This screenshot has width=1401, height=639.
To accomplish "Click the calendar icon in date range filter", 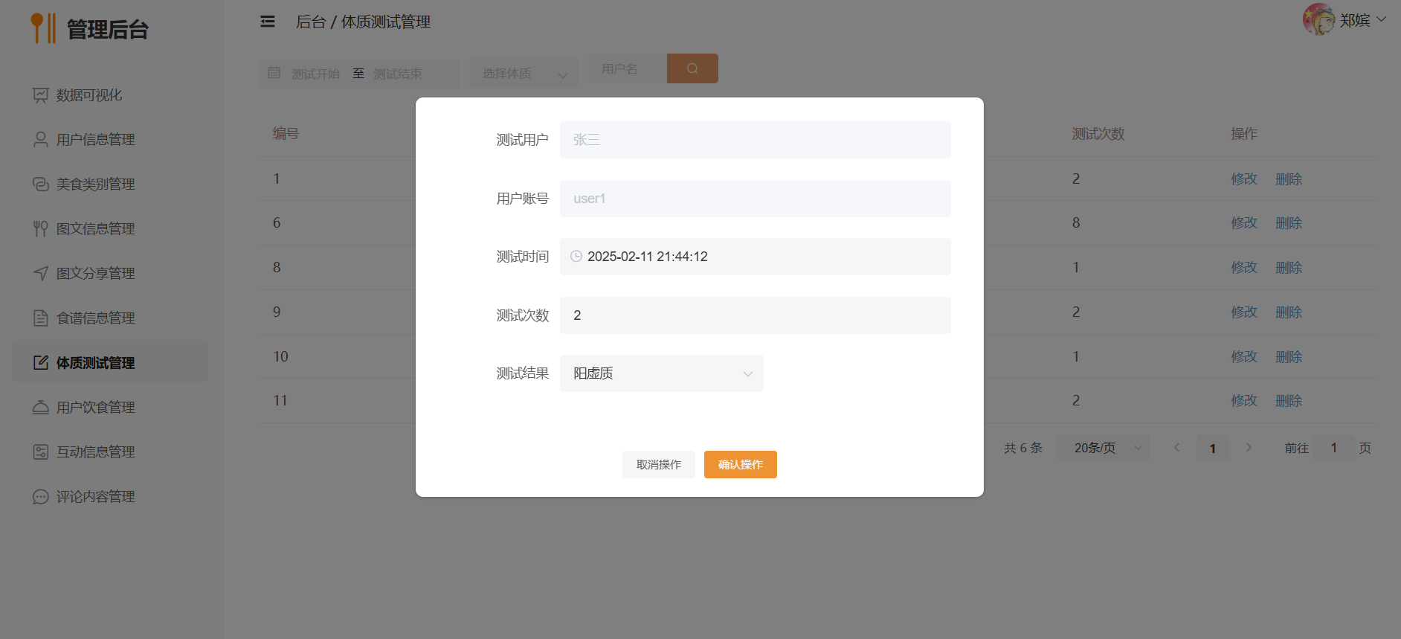I will tap(274, 73).
